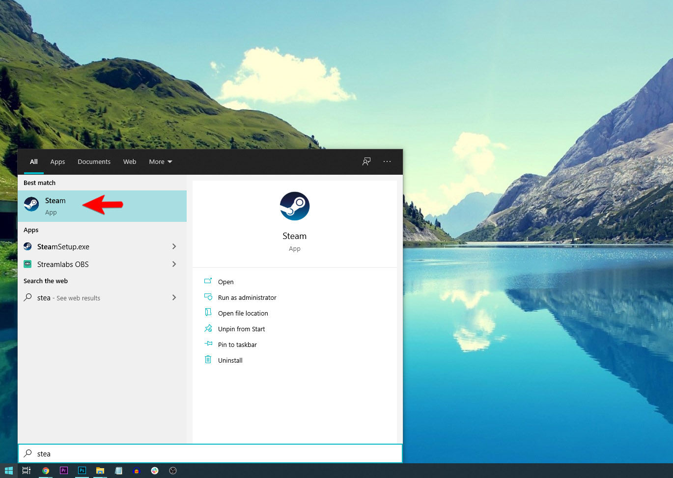673x478 pixels.
Task: Choose Run as administrator
Action: coord(240,297)
